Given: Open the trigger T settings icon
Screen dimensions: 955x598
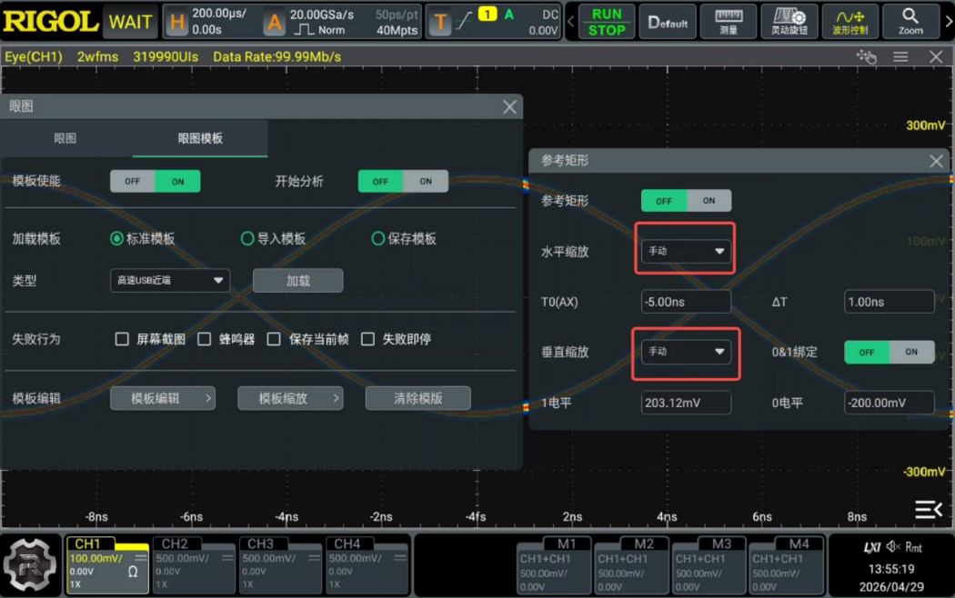Looking at the screenshot, I should tap(439, 23).
